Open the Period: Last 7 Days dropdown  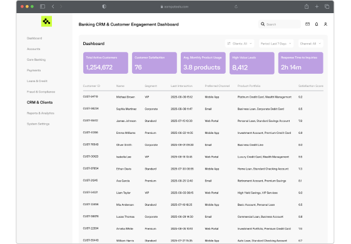(x=276, y=43)
